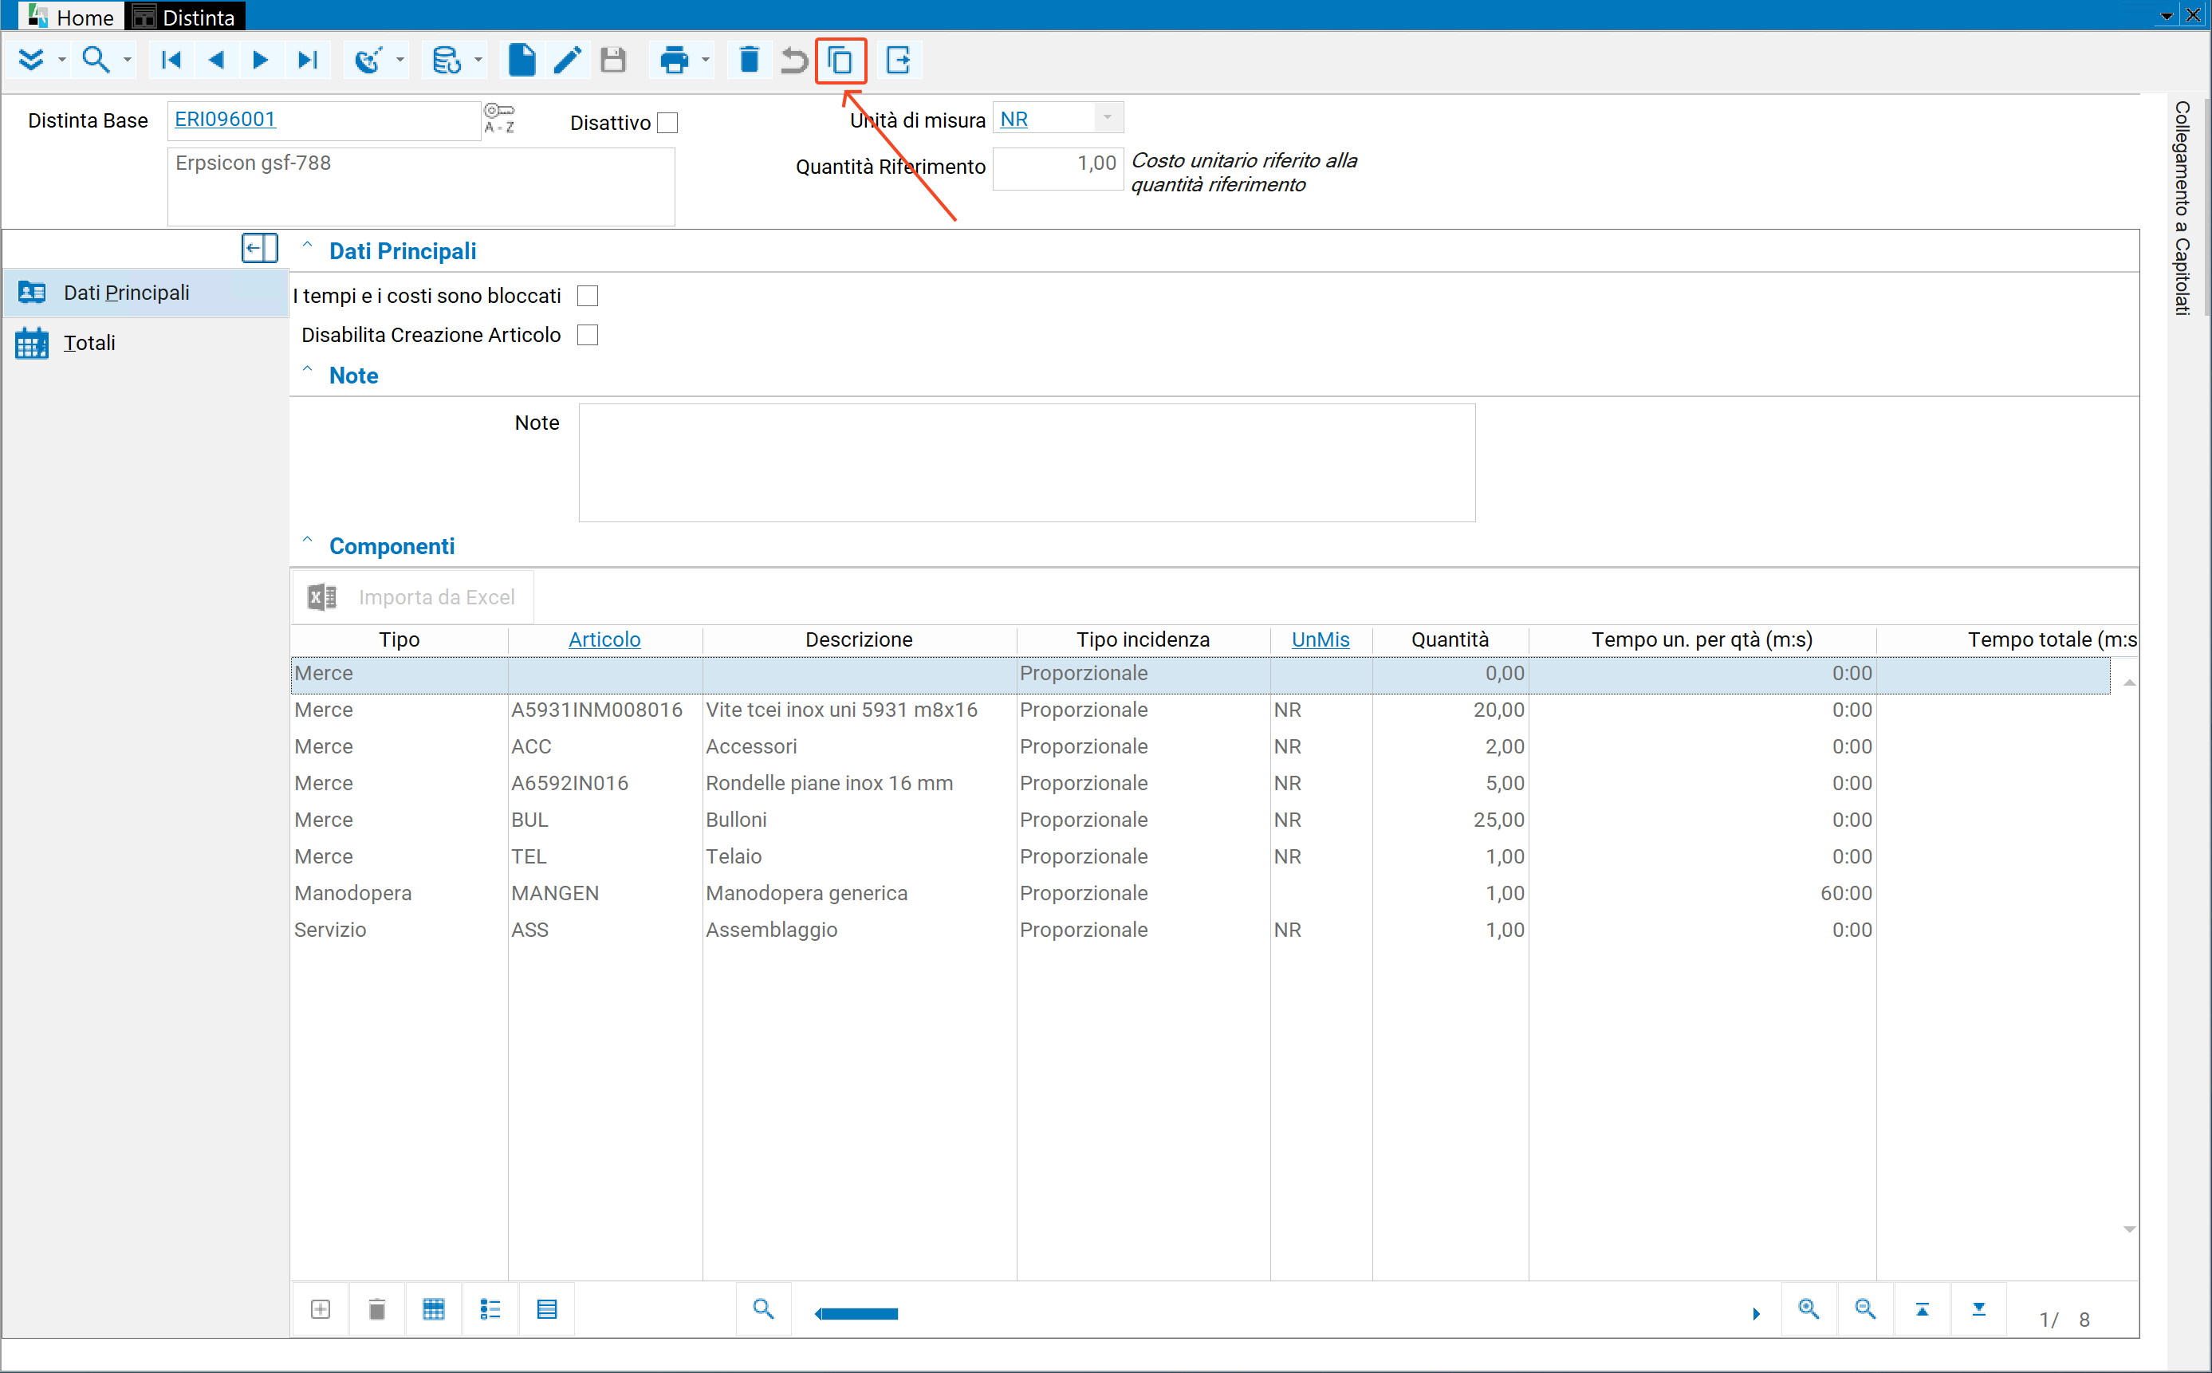2212x1373 pixels.
Task: Click the undo arrow icon
Action: (794, 60)
